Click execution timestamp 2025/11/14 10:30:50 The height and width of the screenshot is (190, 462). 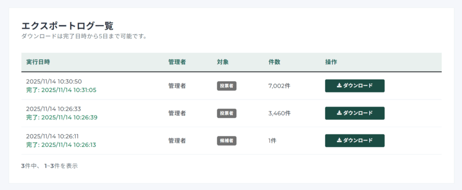[54, 81]
